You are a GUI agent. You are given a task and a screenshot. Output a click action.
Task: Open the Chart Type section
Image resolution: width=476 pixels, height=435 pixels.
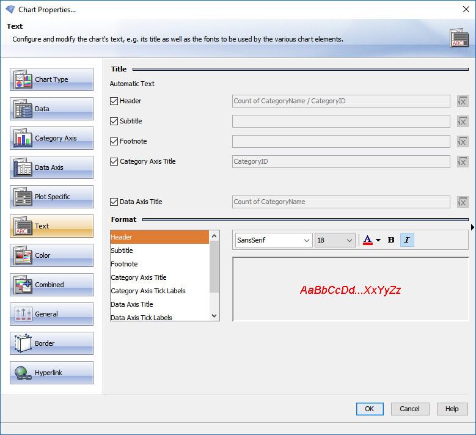(51, 79)
